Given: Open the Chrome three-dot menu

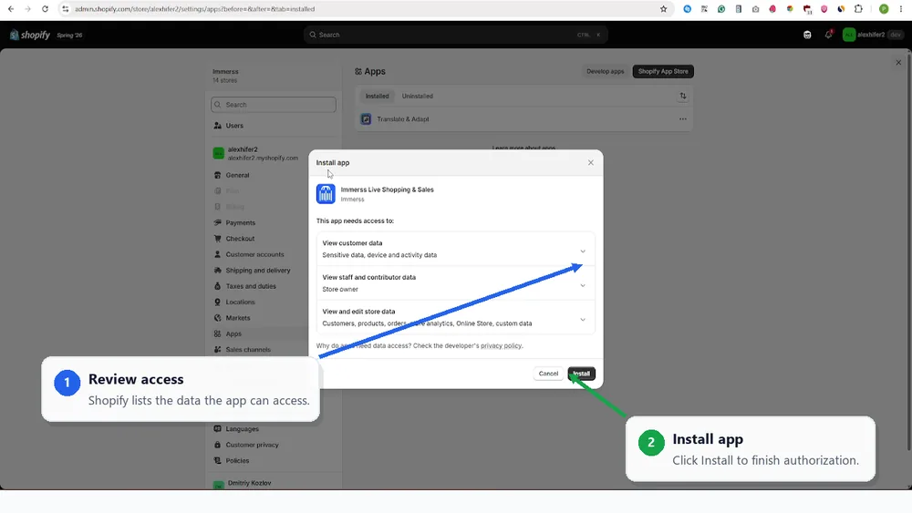Looking at the screenshot, I should click(900, 9).
